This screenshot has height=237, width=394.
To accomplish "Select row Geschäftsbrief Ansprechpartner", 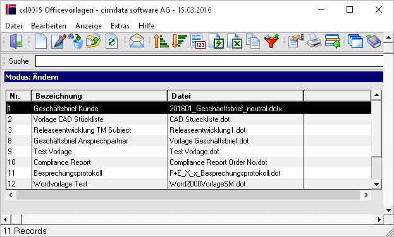I will (188, 141).
